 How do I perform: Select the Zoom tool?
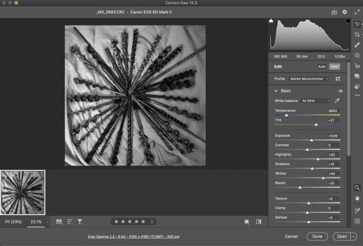(x=357, y=188)
